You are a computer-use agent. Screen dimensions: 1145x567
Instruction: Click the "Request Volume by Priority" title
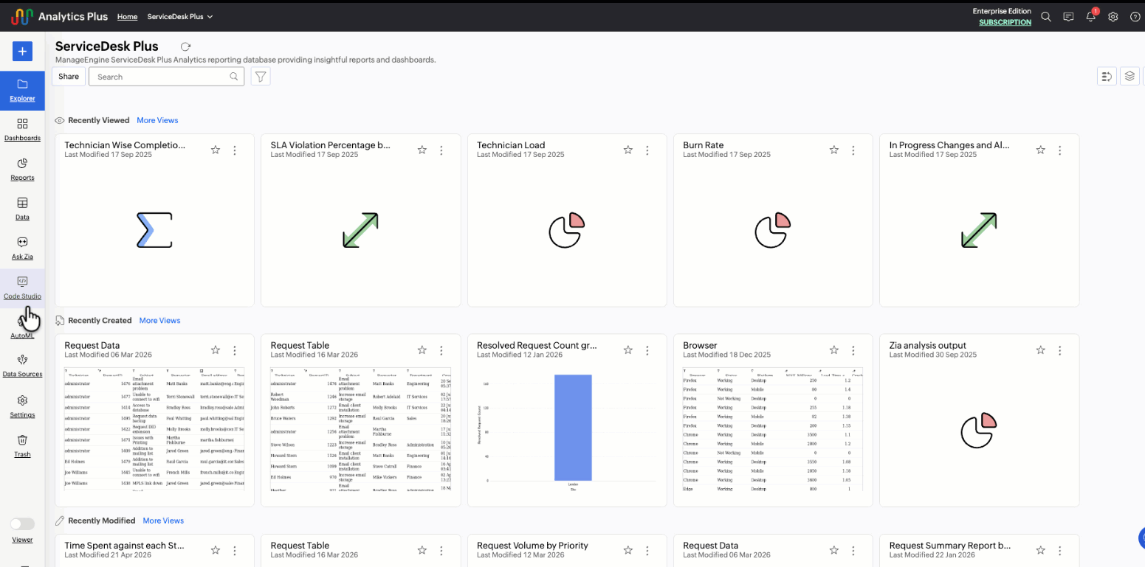click(532, 546)
